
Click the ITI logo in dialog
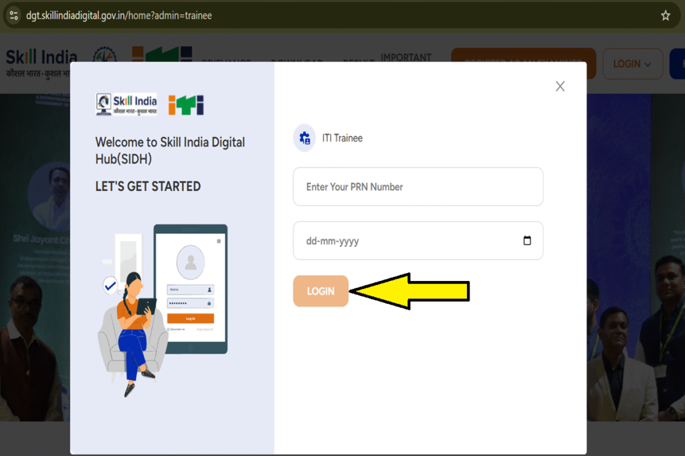[x=185, y=104]
